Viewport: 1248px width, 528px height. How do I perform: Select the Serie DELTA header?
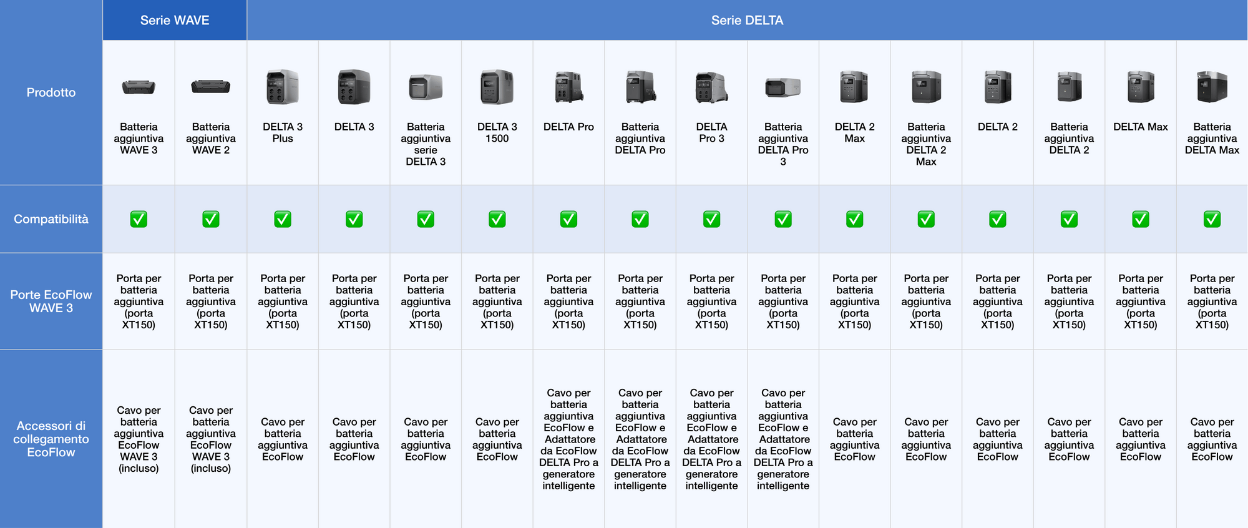(747, 20)
